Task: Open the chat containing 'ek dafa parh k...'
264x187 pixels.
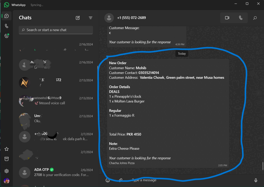Action: [56, 137]
